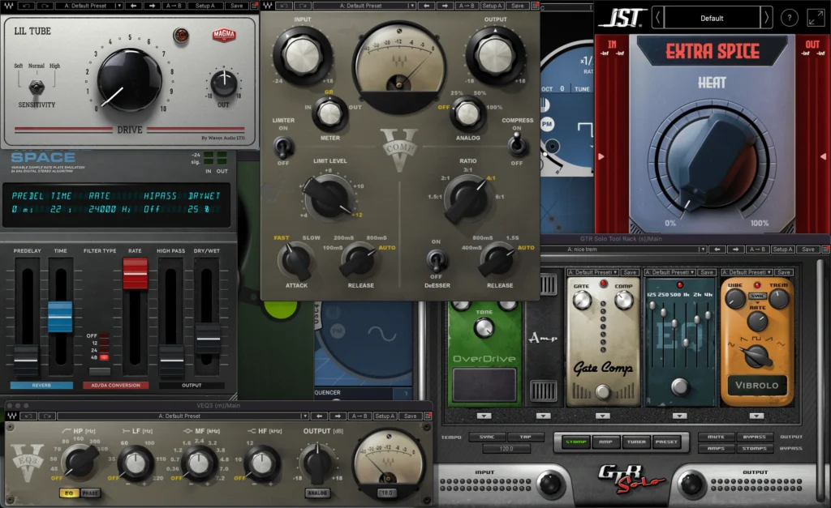
Task: Click the Waves logo in VEQ3 toolbar
Action: click(11, 416)
